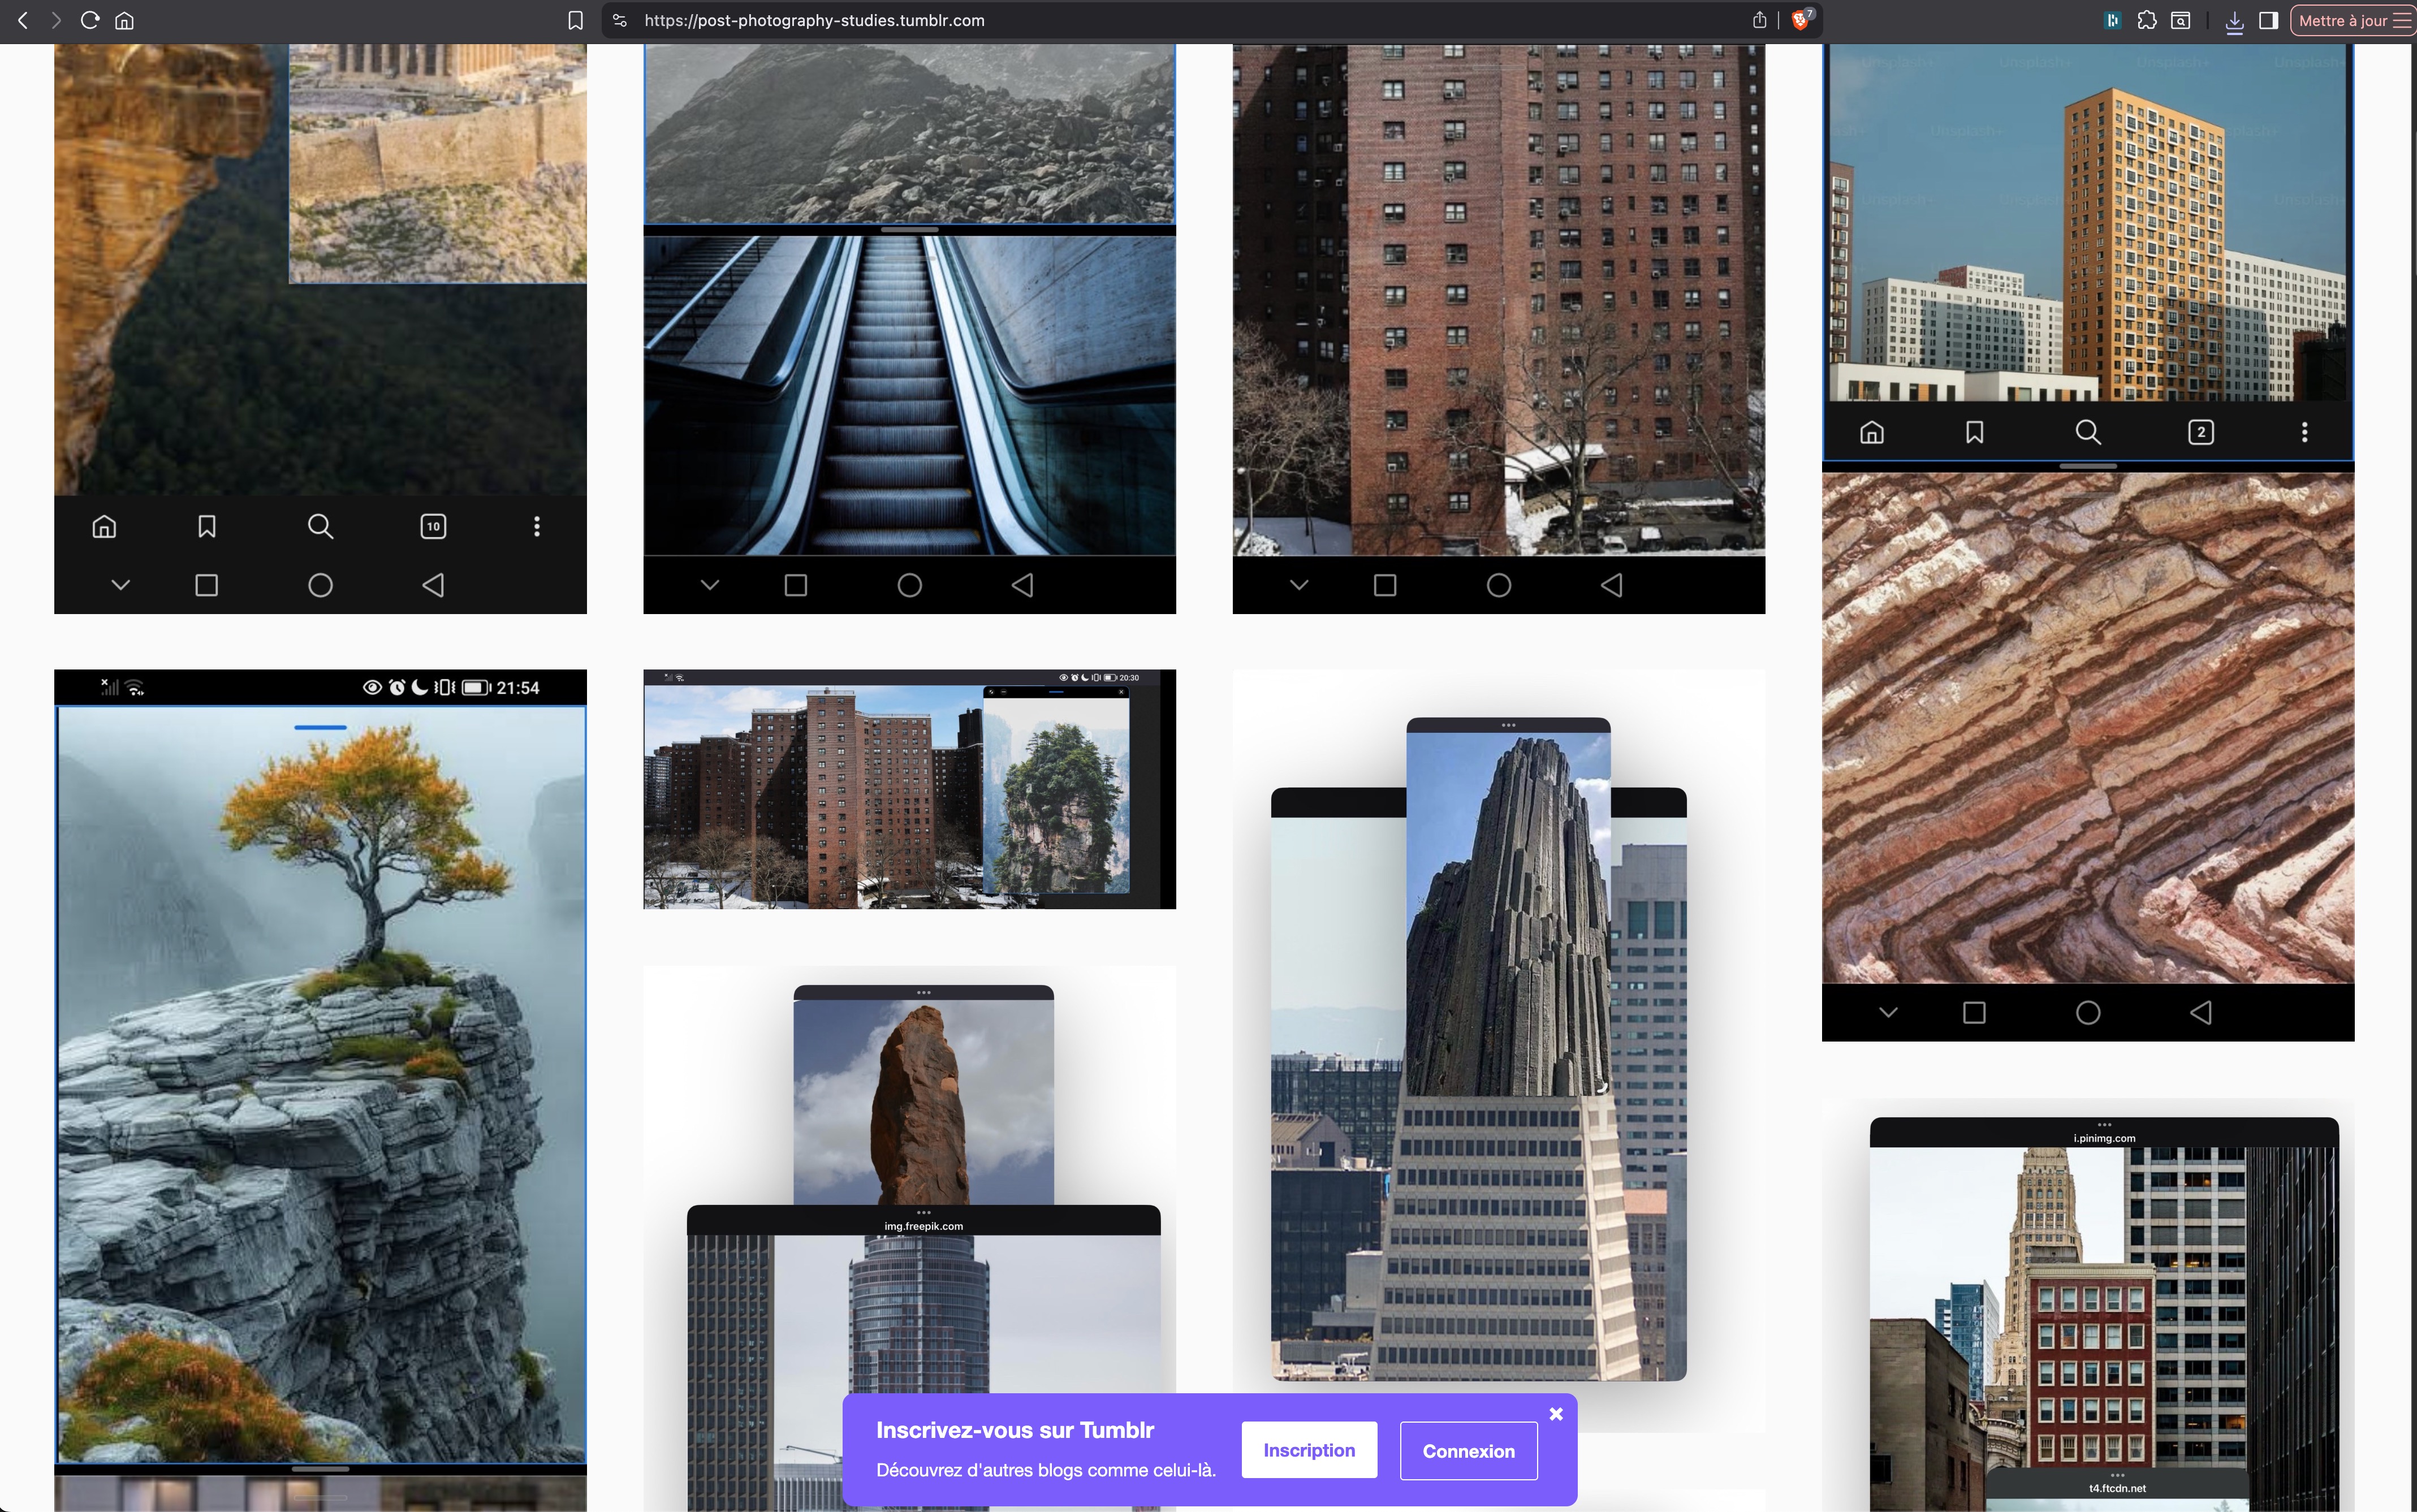Open the downloads arrow icon
The image size is (2417, 1512).
[2234, 21]
